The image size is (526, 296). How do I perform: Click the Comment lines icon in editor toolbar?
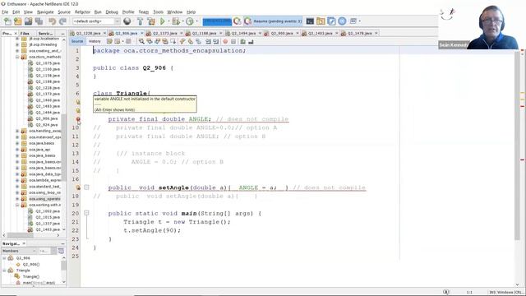(x=243, y=41)
